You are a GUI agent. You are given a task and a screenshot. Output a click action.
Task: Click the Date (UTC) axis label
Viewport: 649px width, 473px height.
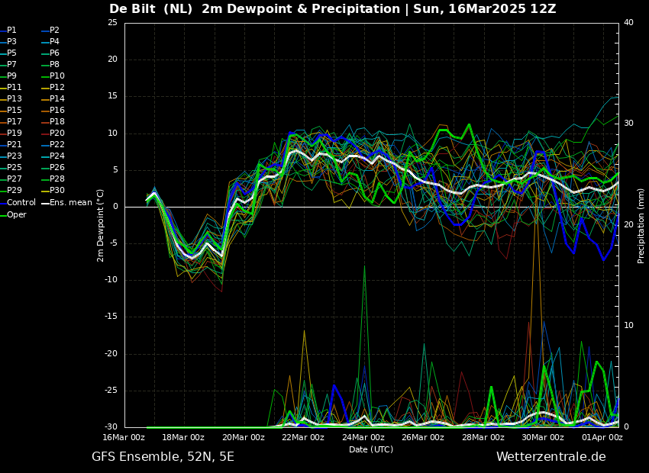[371, 449]
